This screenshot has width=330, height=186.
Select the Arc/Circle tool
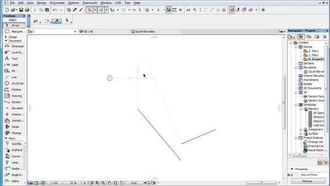pos(14,83)
